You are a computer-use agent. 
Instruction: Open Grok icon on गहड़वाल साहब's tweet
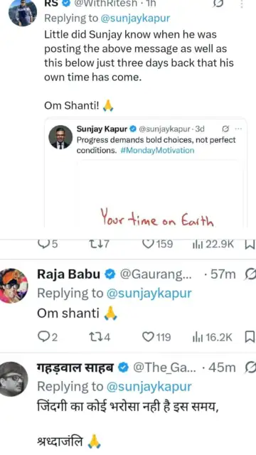coord(251,368)
